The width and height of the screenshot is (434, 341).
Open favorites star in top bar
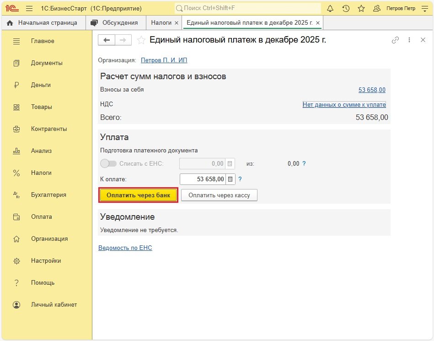(x=361, y=9)
